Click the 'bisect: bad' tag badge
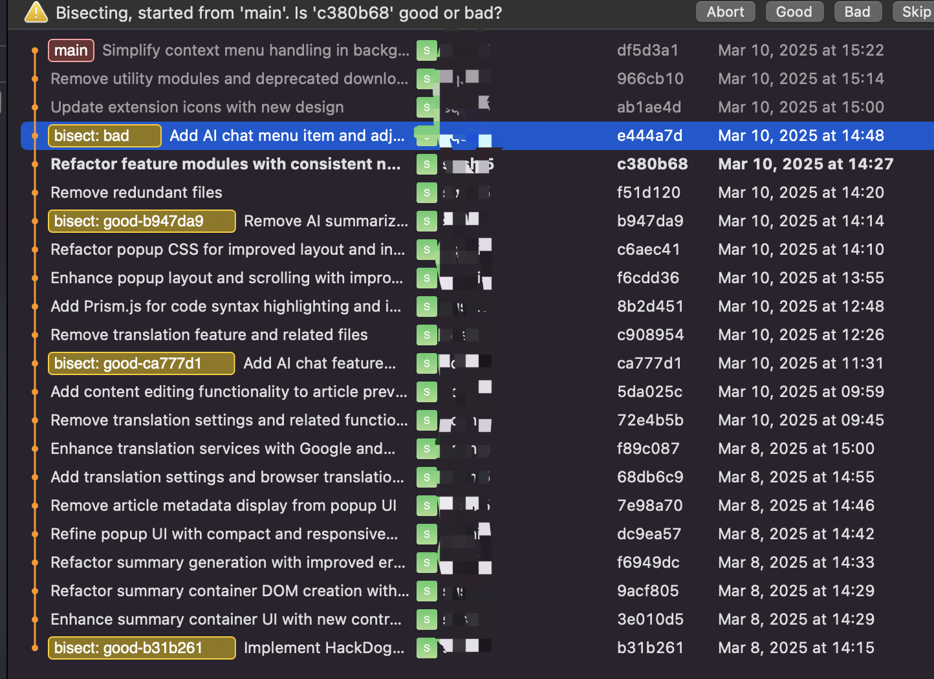Image resolution: width=934 pixels, height=679 pixels. pyautogui.click(x=104, y=136)
